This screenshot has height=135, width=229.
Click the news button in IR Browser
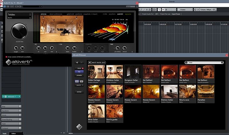pos(79,68)
